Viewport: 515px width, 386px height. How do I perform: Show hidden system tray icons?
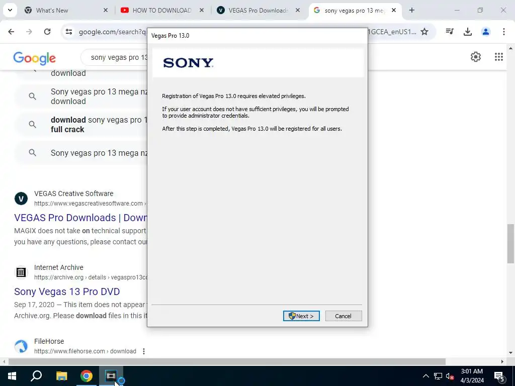click(x=425, y=376)
